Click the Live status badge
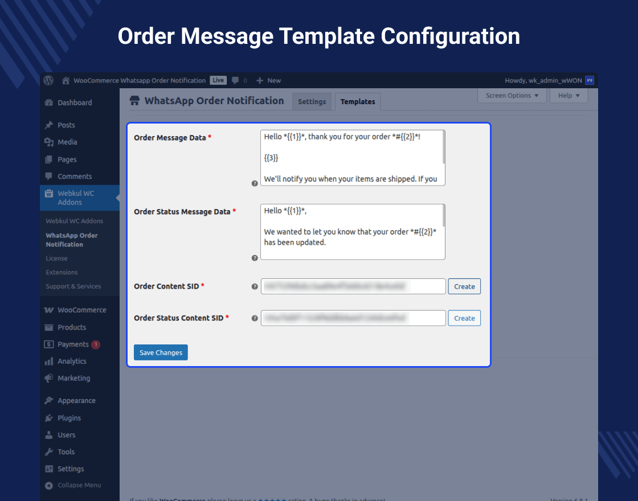The height and width of the screenshot is (501, 638). [218, 80]
